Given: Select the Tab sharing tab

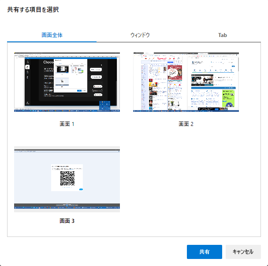Looking at the screenshot, I should coord(222,35).
